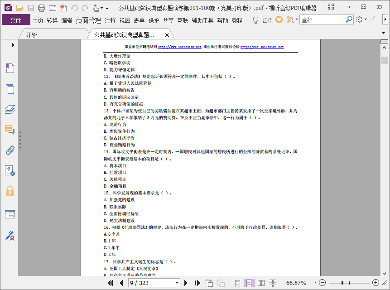Open the 教程 tab
This screenshot has width=390, height=290.
237,20
